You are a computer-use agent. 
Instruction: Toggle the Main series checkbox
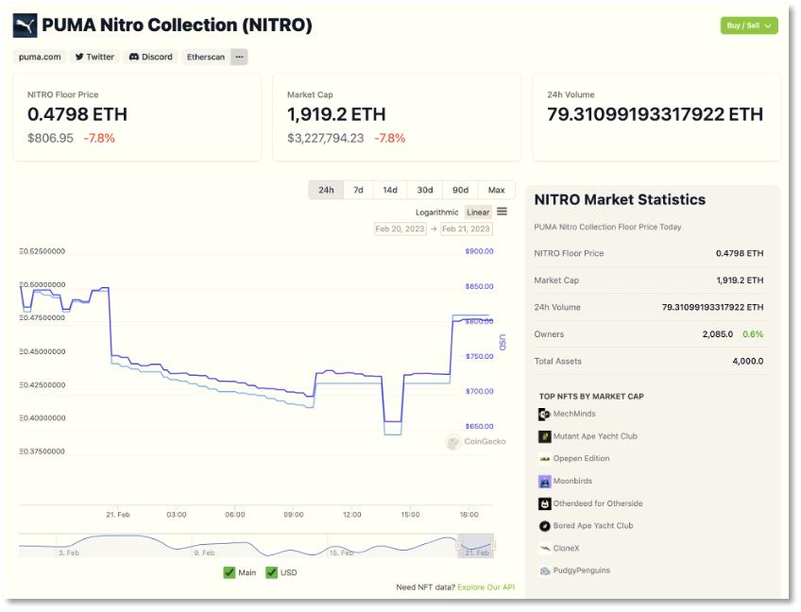[x=230, y=572]
